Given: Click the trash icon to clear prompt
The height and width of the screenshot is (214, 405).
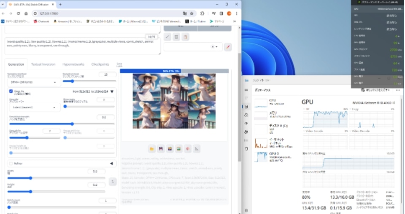Looking at the screenshot, I should (x=176, y=37).
